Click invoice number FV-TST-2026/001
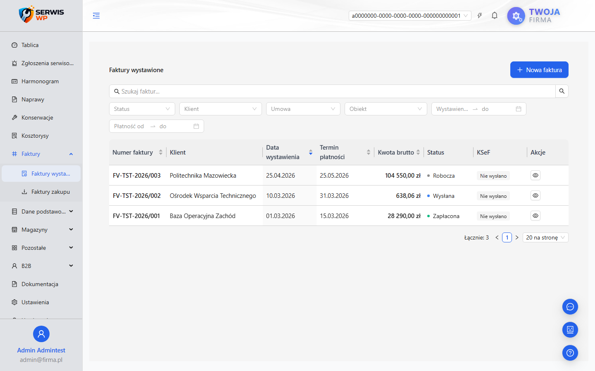Image resolution: width=595 pixels, height=371 pixels. 136,216
